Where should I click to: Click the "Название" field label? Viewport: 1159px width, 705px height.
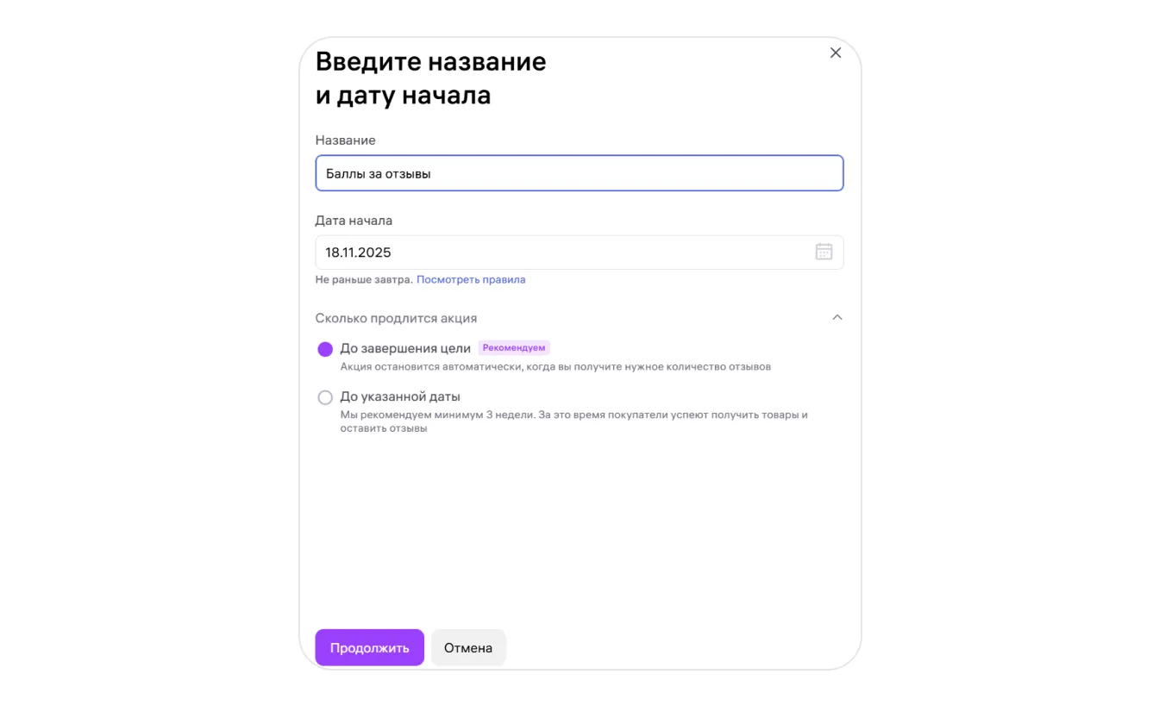coord(345,140)
